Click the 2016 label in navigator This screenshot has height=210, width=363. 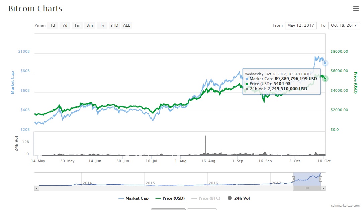coord(213,183)
